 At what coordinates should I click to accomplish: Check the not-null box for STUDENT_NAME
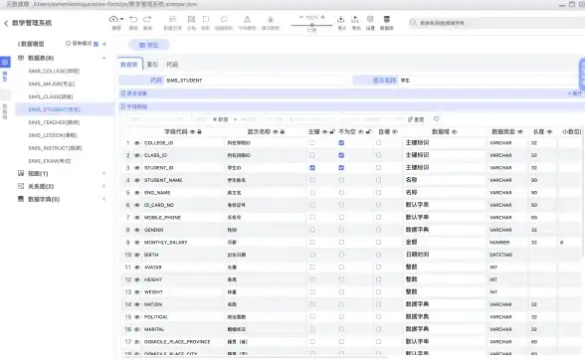point(341,180)
